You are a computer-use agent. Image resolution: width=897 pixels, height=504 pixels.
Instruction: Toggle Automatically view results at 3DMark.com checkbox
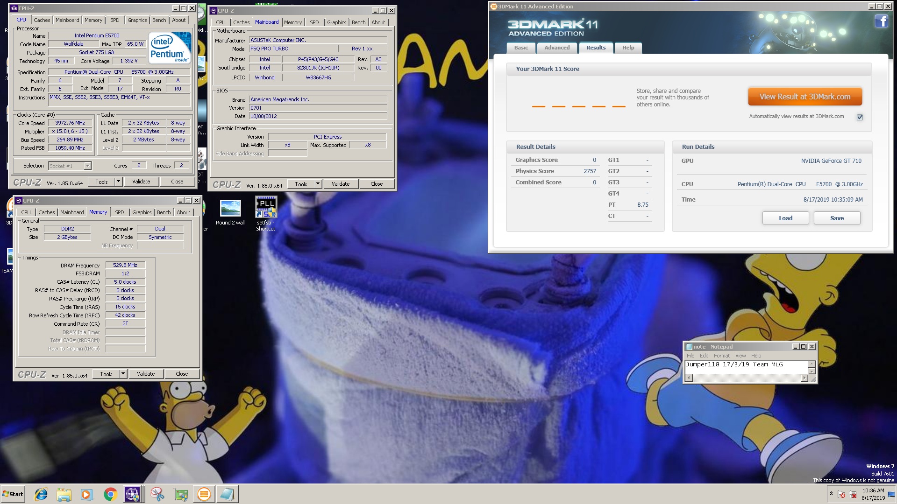coord(860,117)
